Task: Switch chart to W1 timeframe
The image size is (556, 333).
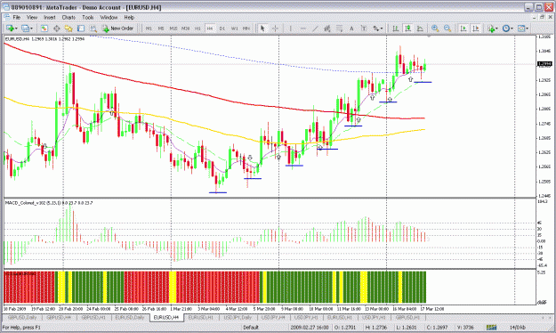Action: [234, 28]
